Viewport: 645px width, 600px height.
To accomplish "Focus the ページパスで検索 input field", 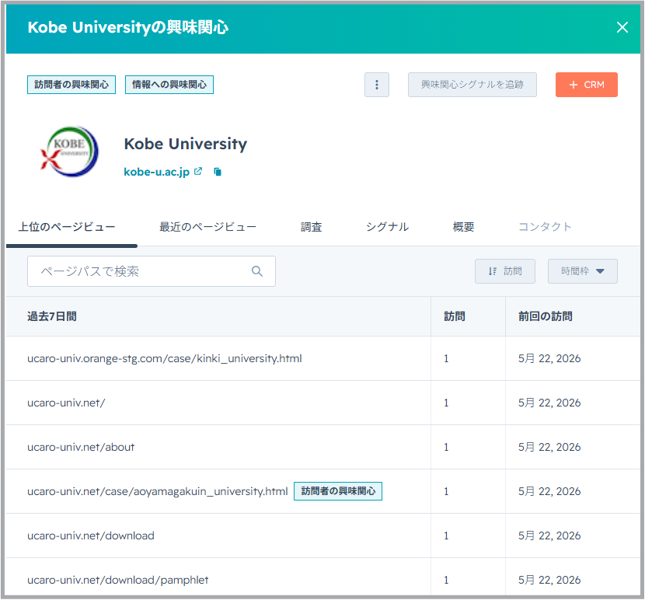I will pyautogui.click(x=152, y=271).
